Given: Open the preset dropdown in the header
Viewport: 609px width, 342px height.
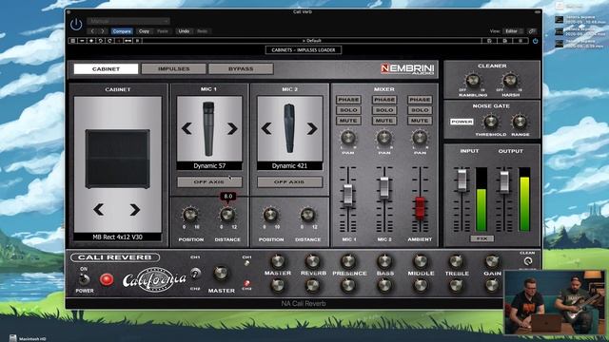Looking at the screenshot, I should point(128,21).
